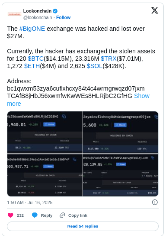Open the $ETH cashtag link

(32, 66)
